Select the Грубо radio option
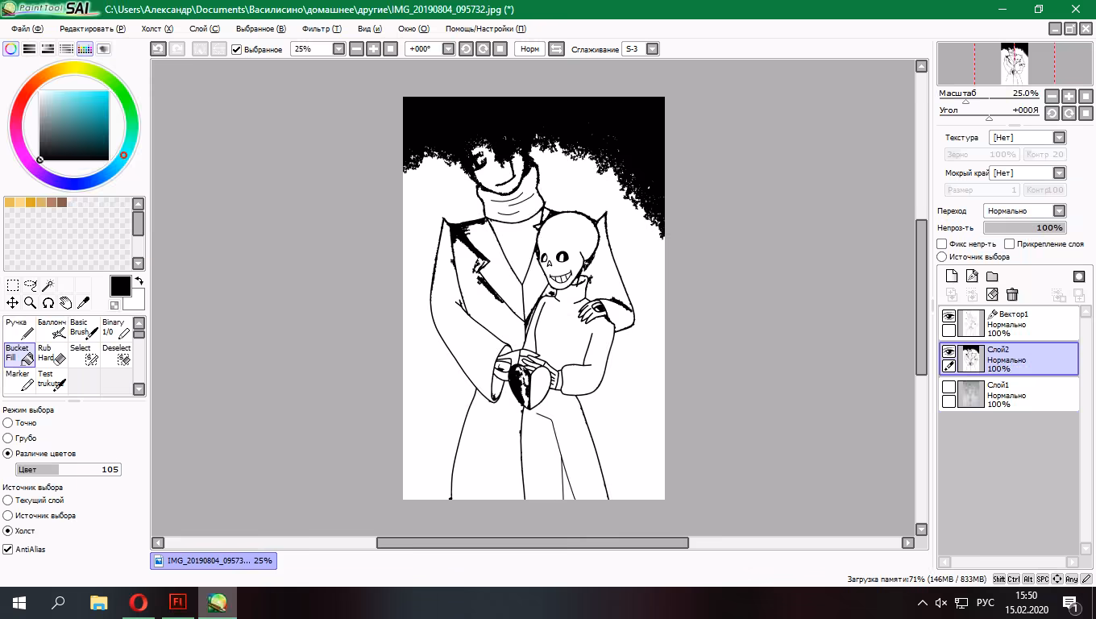Image resolution: width=1096 pixels, height=619 pixels. 8,438
